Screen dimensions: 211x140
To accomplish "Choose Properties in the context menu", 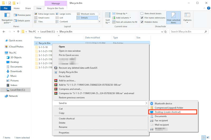I will (64, 133).
